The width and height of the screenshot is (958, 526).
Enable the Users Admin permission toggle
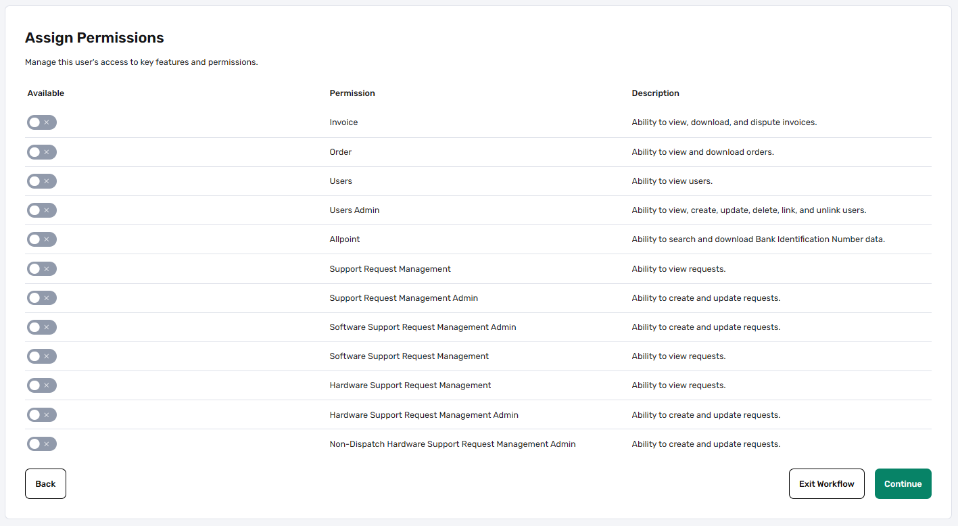[x=42, y=210]
